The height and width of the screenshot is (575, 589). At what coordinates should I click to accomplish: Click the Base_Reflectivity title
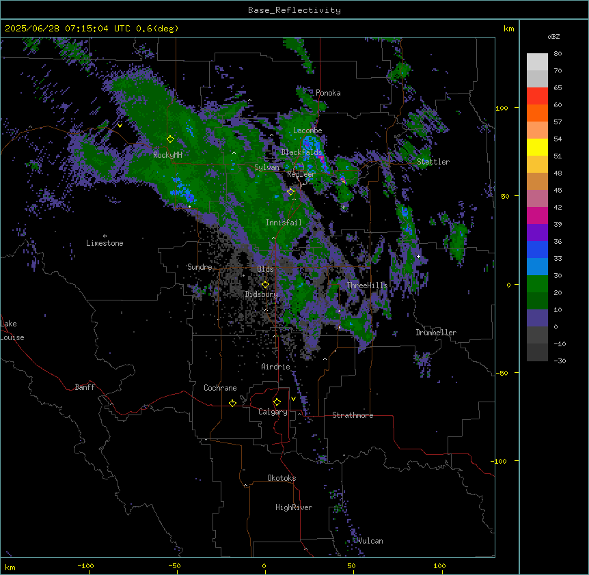(x=294, y=10)
